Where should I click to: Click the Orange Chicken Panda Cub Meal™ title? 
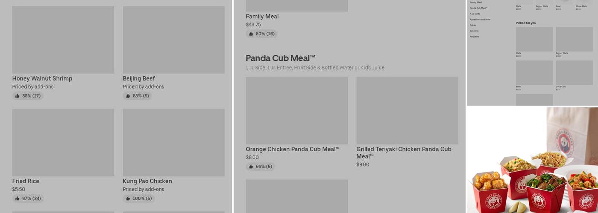293,149
